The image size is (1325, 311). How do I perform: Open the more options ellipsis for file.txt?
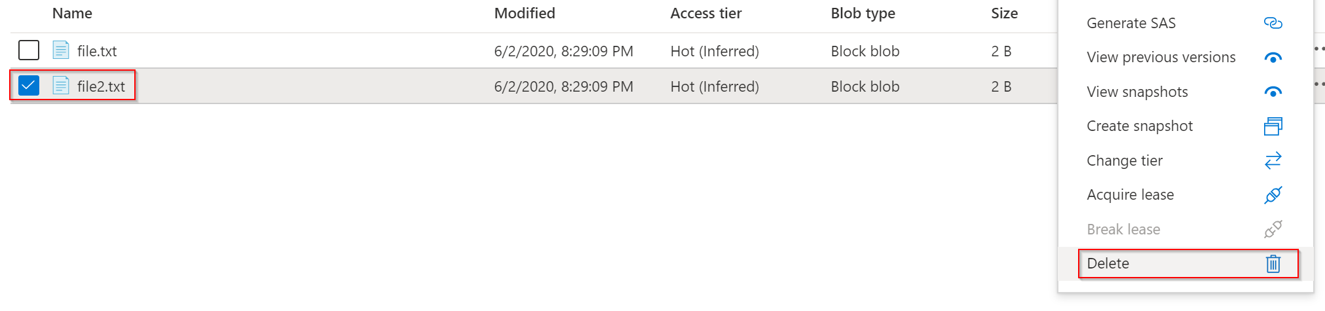(1319, 49)
